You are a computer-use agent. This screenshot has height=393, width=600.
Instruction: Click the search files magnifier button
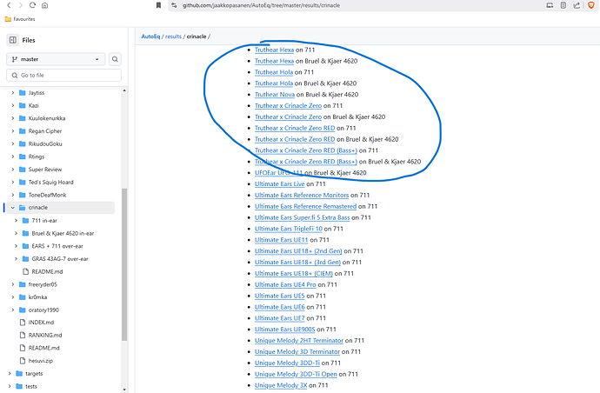115,59
